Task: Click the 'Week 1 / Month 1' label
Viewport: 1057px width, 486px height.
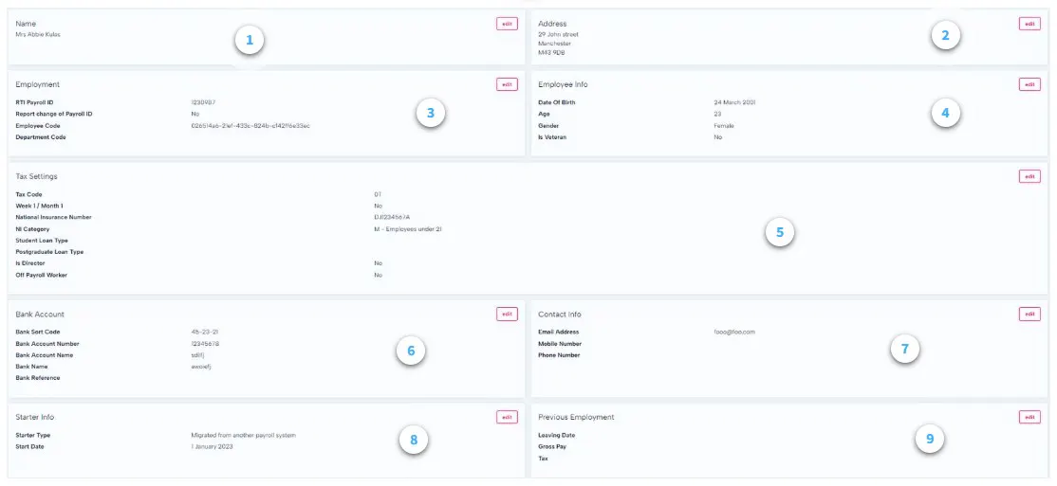Action: pyautogui.click(x=39, y=206)
